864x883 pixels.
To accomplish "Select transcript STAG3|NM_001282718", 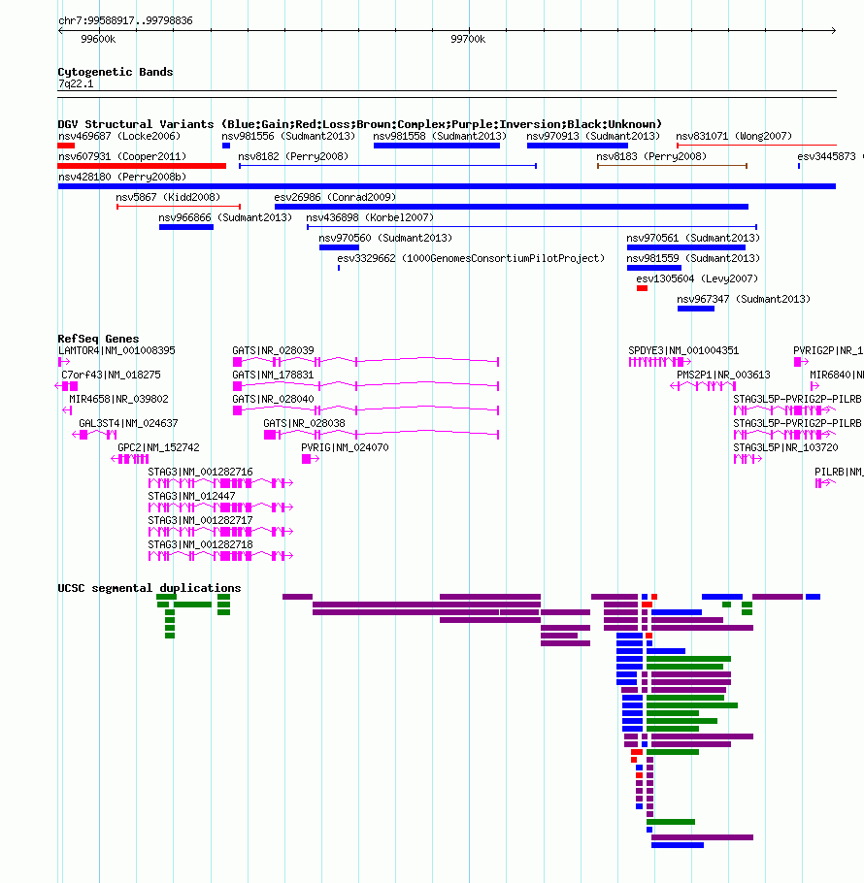I will pos(201,544).
